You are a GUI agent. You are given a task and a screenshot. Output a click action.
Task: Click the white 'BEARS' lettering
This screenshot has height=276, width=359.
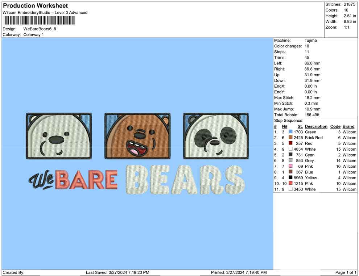(x=185, y=180)
